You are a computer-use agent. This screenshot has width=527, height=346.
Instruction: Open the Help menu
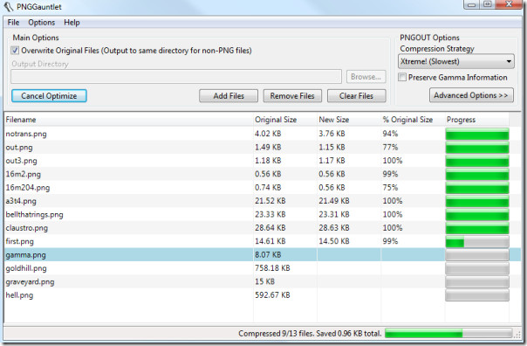(72, 23)
